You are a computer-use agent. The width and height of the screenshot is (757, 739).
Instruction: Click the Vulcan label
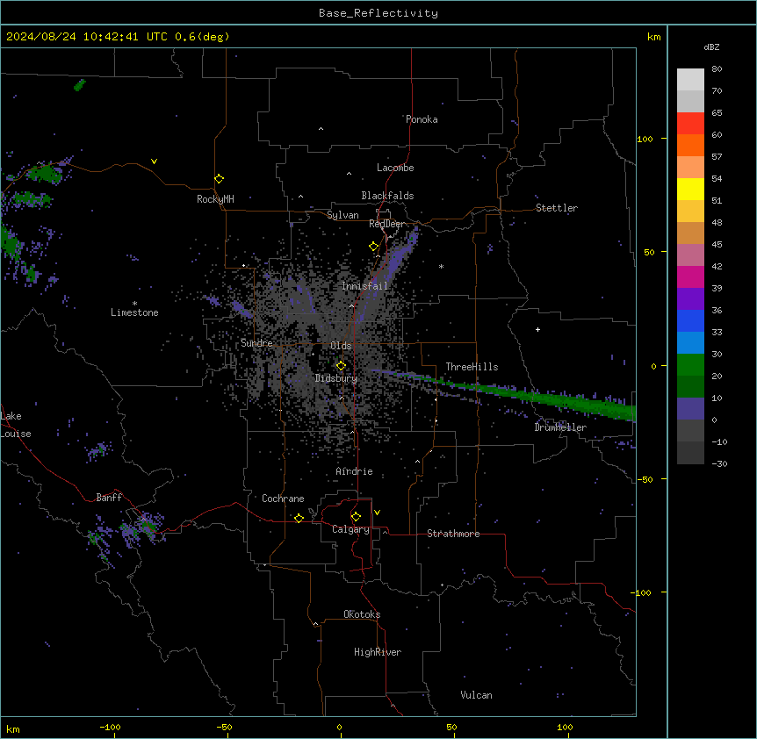point(477,695)
